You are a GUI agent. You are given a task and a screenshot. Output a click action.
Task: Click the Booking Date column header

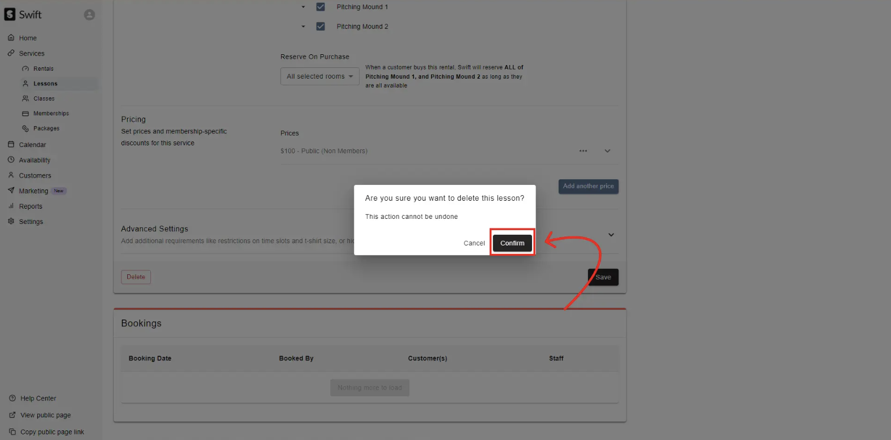150,359
